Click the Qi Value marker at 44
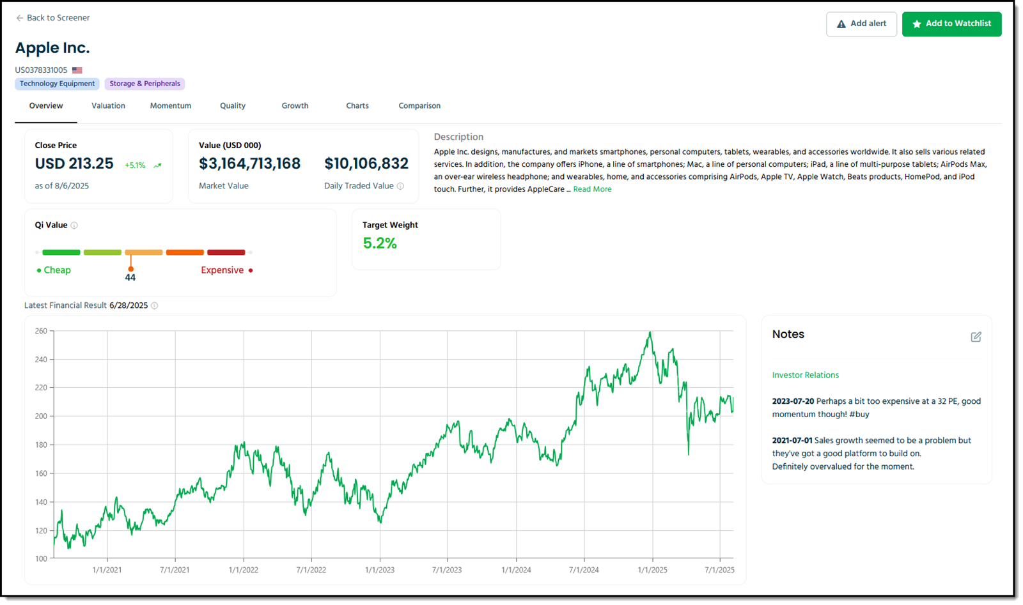 (x=130, y=269)
